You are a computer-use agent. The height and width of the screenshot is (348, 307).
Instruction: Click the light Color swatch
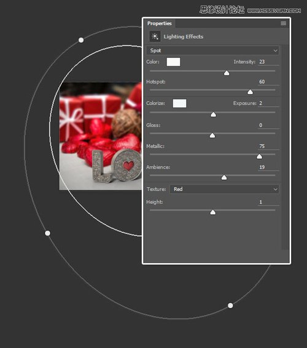coord(173,62)
